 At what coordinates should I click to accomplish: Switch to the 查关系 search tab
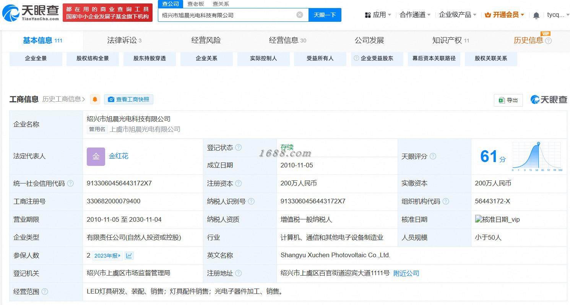(221, 4)
